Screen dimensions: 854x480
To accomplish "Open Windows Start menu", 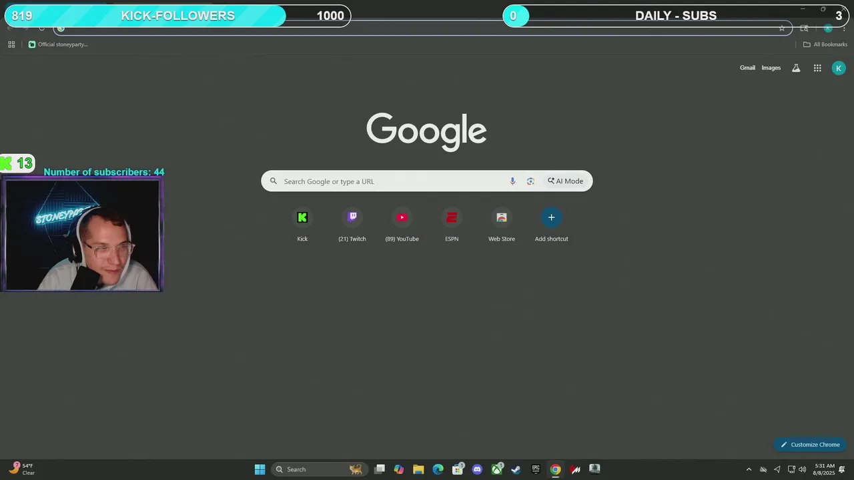I will [260, 469].
